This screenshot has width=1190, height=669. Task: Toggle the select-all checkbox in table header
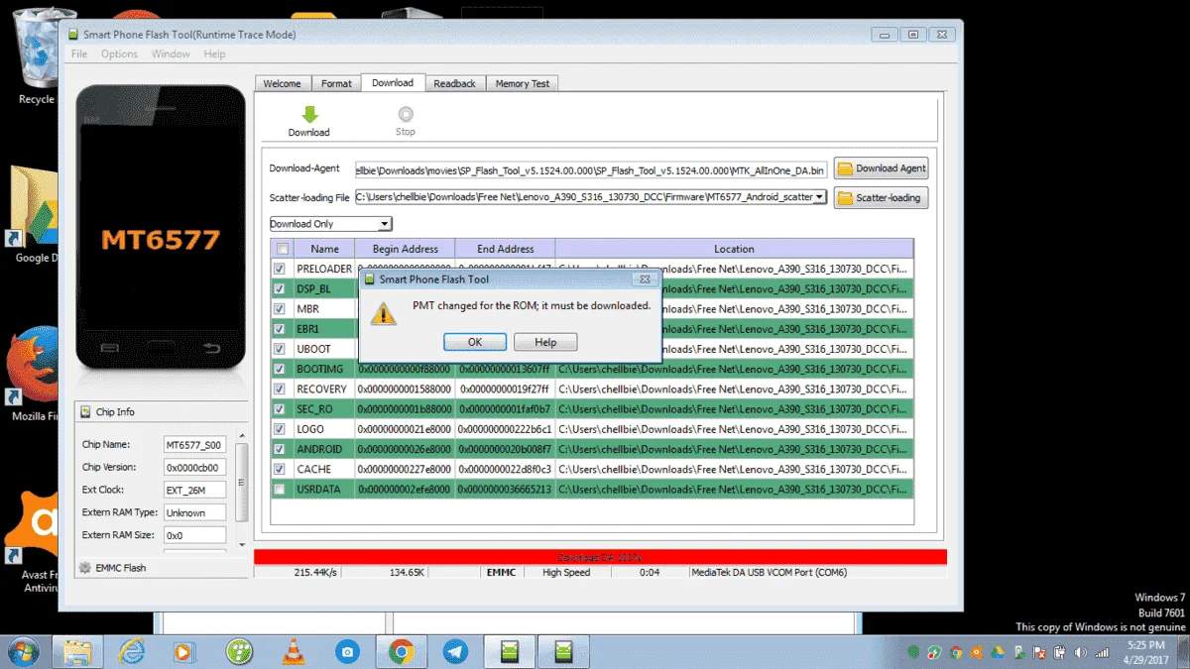pyautogui.click(x=283, y=249)
